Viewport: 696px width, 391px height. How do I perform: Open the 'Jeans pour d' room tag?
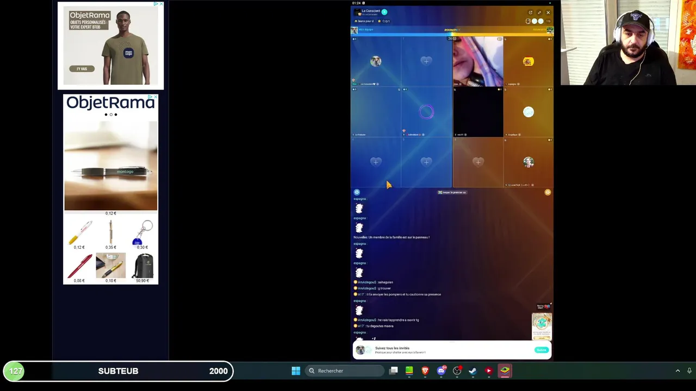pyautogui.click(x=364, y=21)
